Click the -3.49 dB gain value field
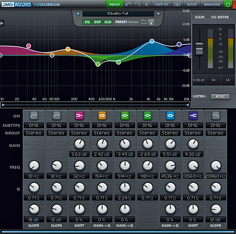Screen dimensions: 236x234 125,154
